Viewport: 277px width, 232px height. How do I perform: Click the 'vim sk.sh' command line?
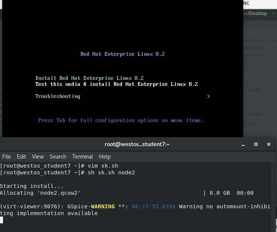pos(103,166)
